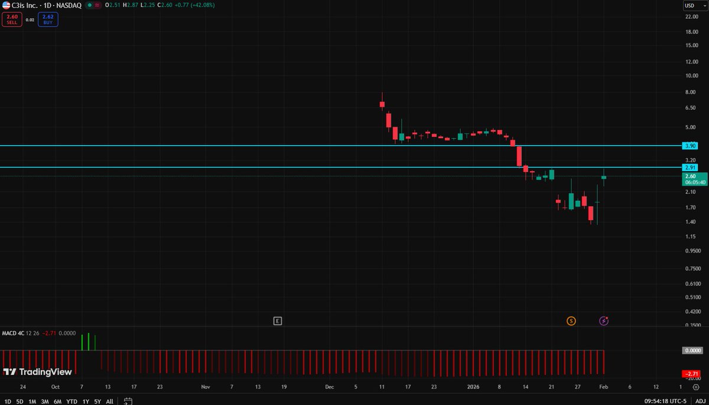
Task: Click the Open price O2.51 value
Action: click(113, 5)
